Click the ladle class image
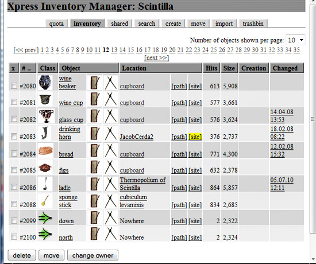The height and width of the screenshot is (264, 316). [x=45, y=184]
